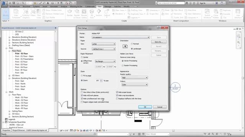The width and height of the screenshot is (245, 137).
Task: Collapse the Print Floor Plans tree node
Action: point(9,51)
